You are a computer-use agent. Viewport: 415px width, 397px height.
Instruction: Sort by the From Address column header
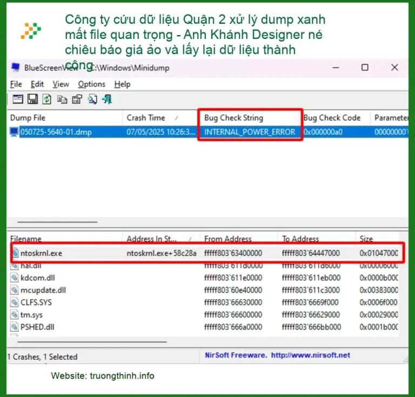[239, 239]
